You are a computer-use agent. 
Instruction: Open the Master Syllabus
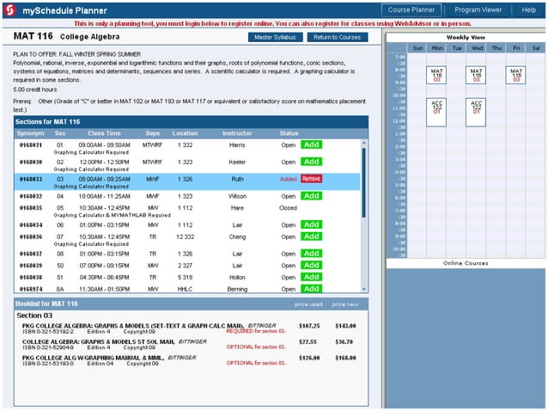(x=276, y=37)
